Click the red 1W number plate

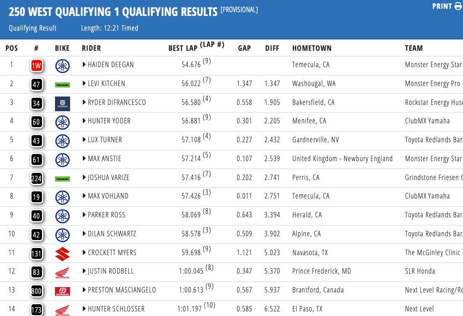[37, 65]
